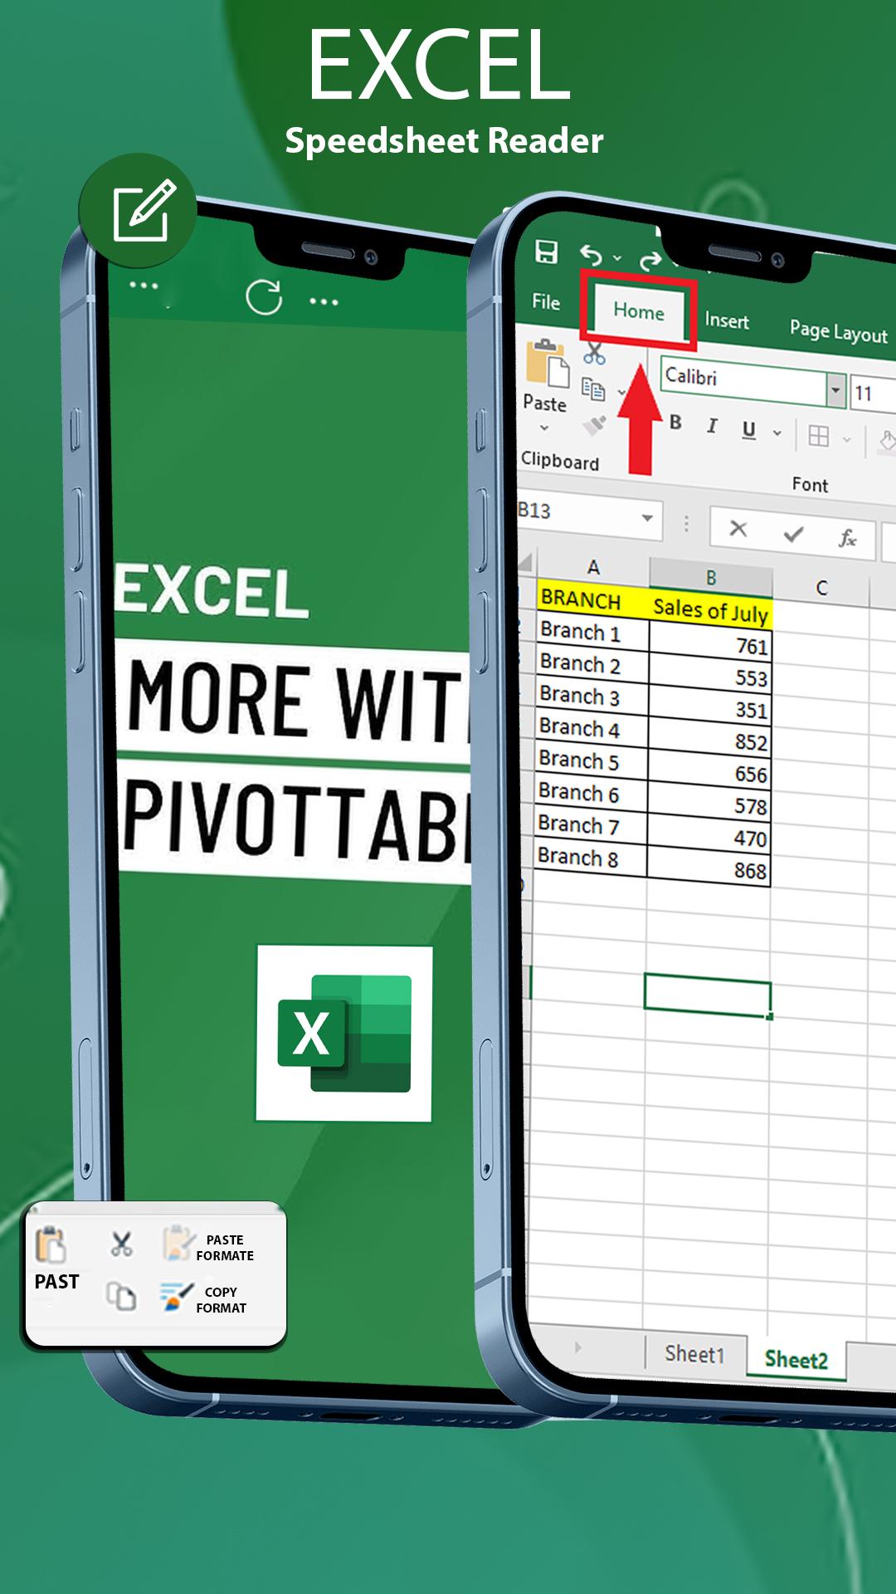
Task: Click the Cut scissors icon in ribbon
Action: [x=594, y=353]
